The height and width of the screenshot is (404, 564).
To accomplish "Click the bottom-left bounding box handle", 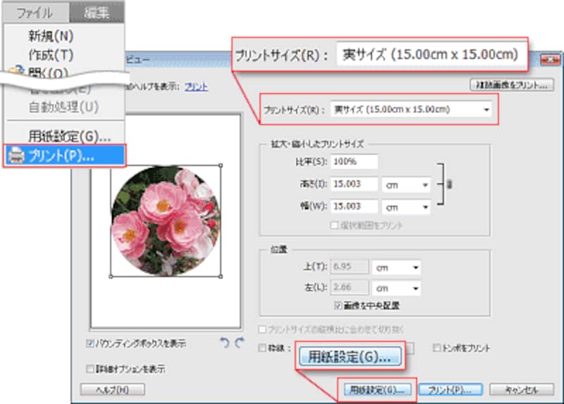I will pos(111,276).
